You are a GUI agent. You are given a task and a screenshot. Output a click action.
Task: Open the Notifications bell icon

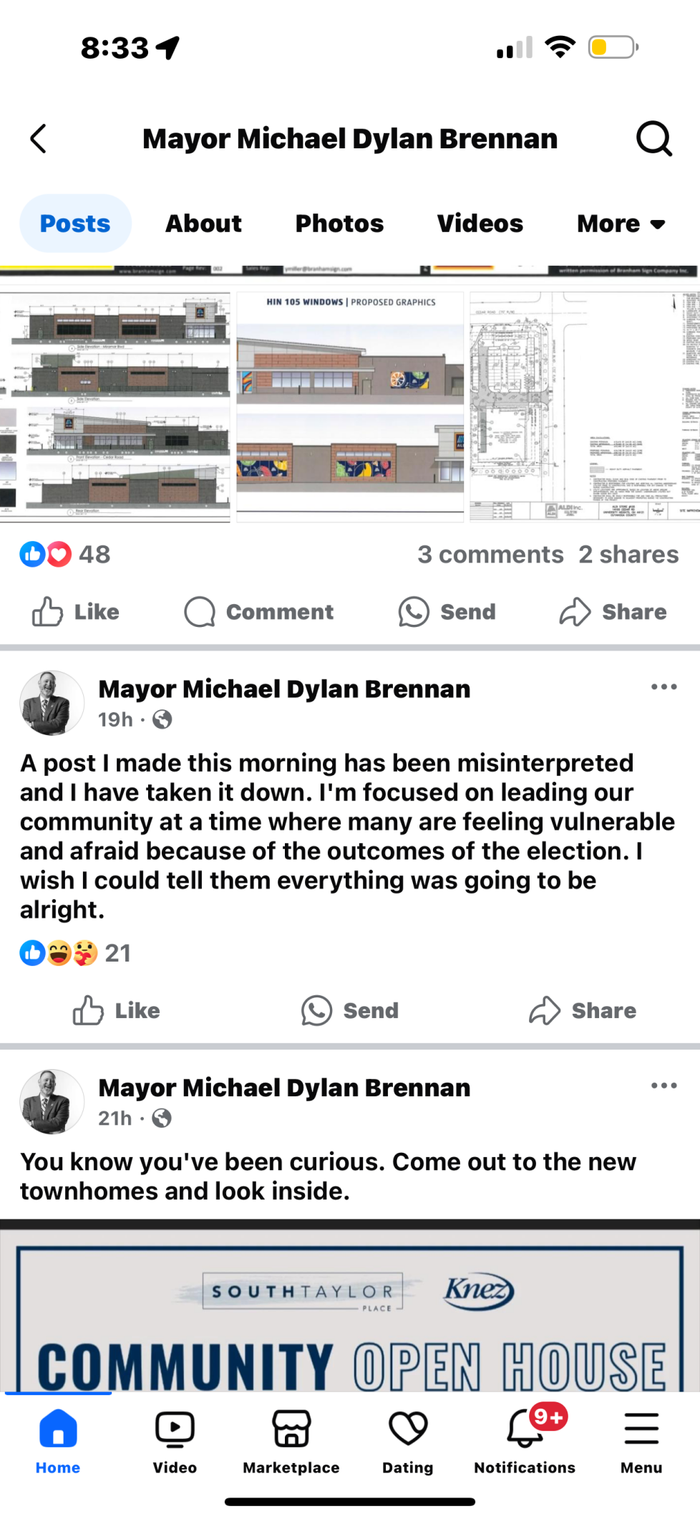pos(525,1430)
